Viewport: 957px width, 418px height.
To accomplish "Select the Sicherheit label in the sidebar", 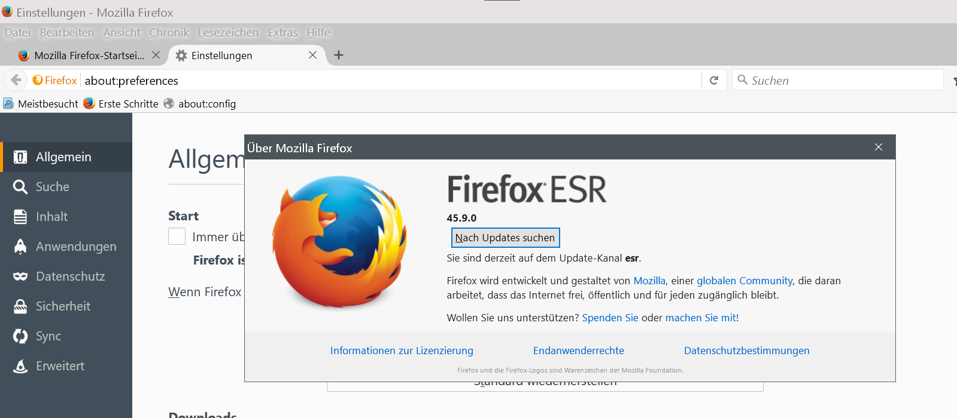I will [x=63, y=306].
